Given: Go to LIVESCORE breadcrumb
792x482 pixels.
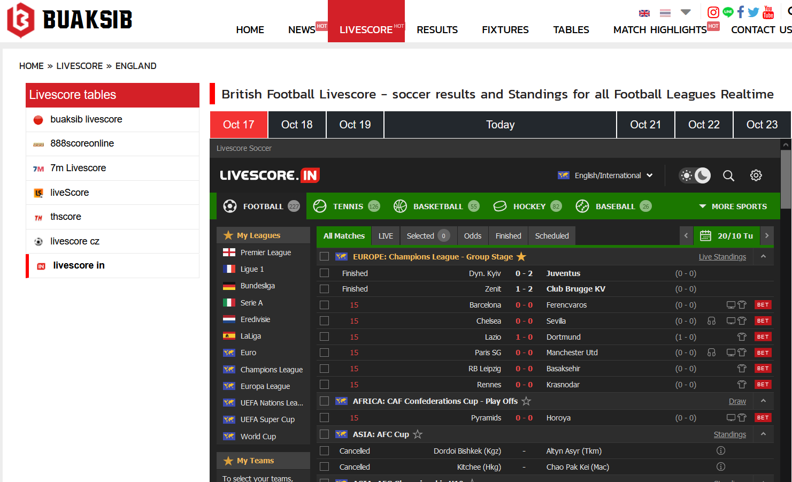Looking at the screenshot, I should pos(79,66).
